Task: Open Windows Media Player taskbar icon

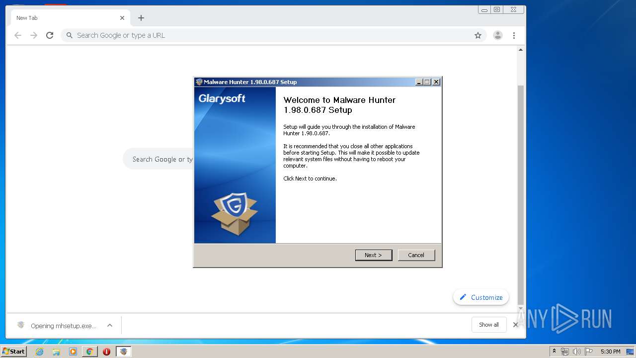Action: click(73, 352)
